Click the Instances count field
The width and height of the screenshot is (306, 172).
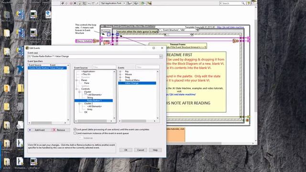[80, 138]
